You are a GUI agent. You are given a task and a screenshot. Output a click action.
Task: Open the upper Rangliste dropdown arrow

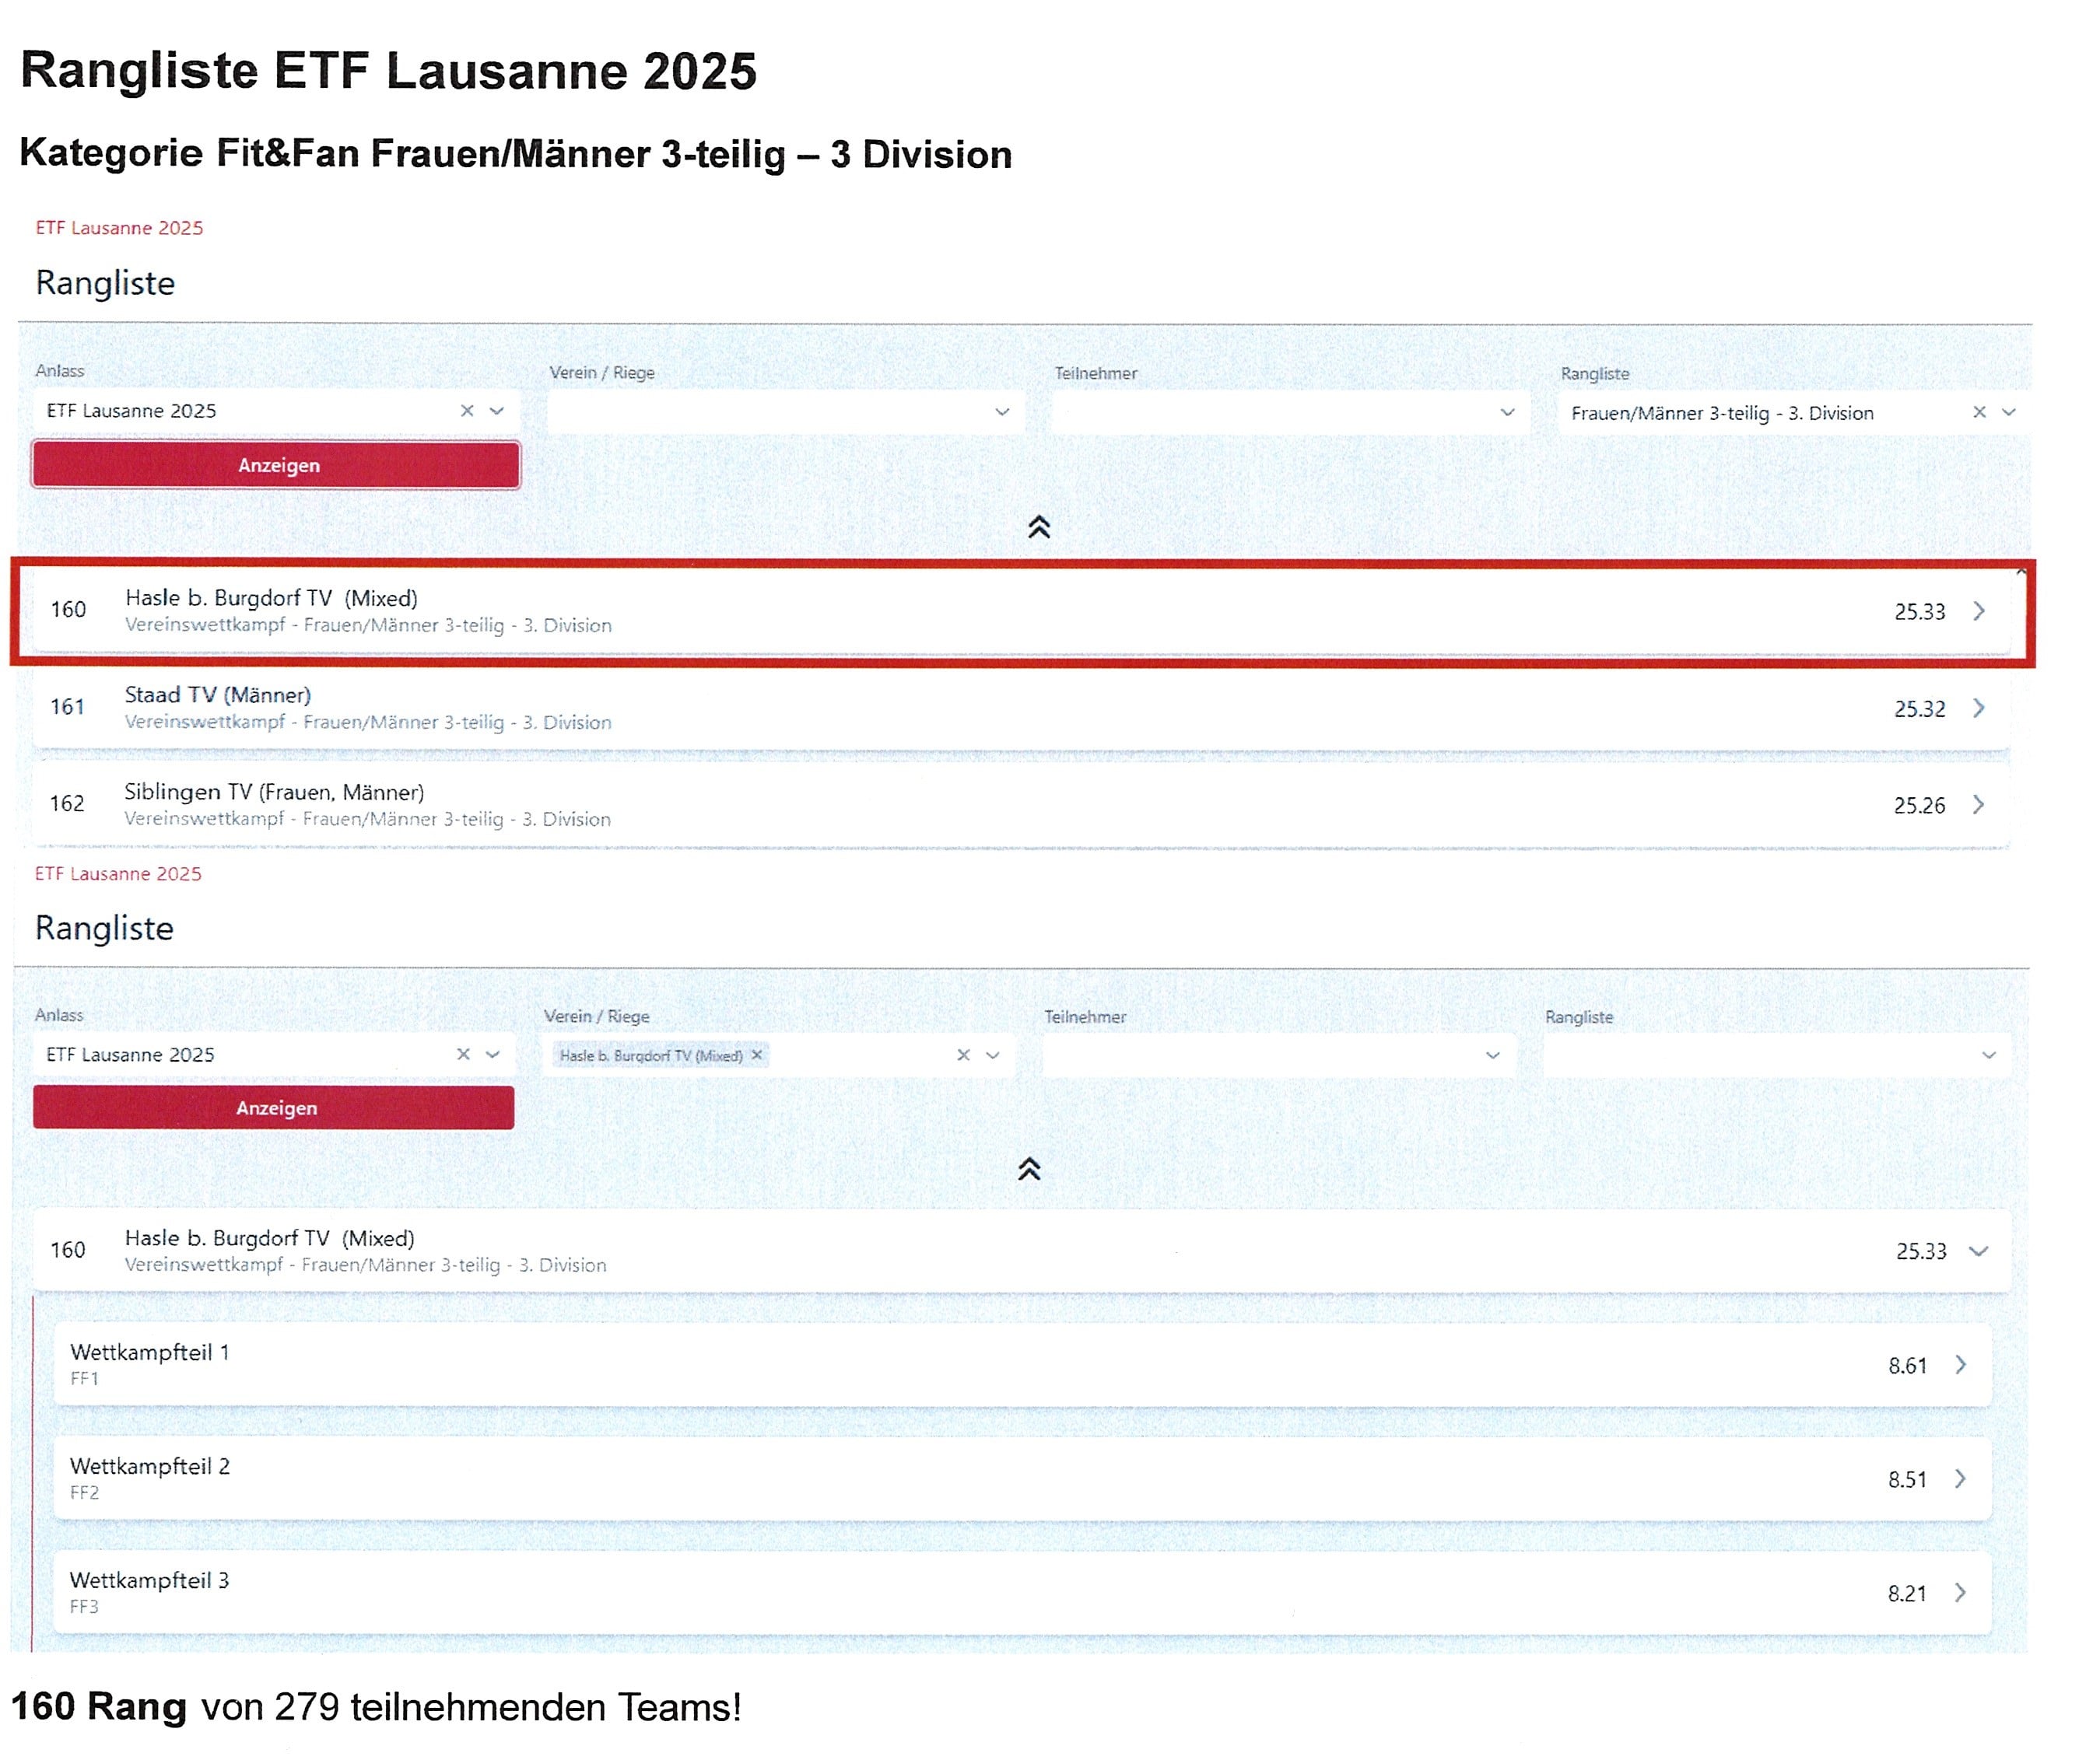coord(2009,411)
